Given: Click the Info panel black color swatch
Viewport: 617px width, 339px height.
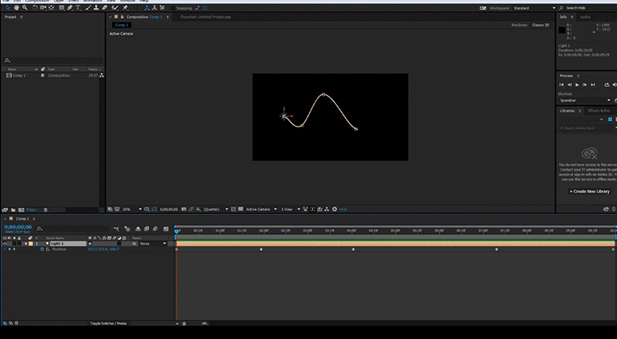Looking at the screenshot, I should tap(562, 31).
